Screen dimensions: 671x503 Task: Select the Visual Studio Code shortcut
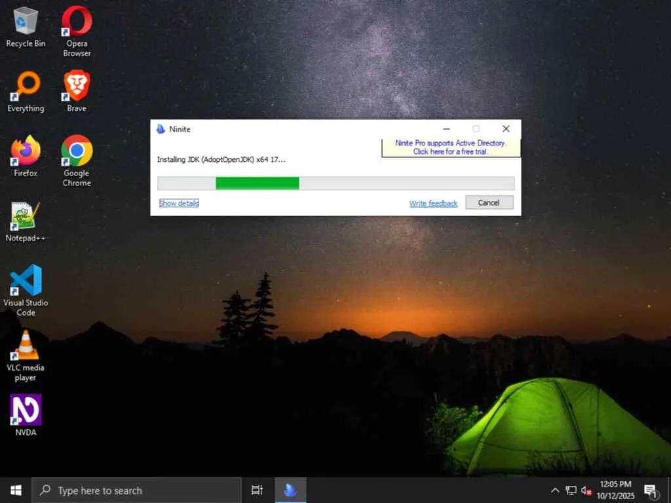26,290
